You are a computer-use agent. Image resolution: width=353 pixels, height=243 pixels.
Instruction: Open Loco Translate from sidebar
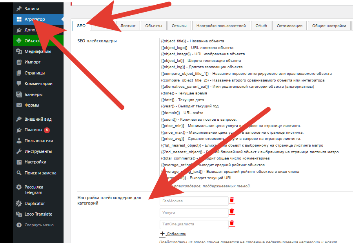tap(38, 214)
